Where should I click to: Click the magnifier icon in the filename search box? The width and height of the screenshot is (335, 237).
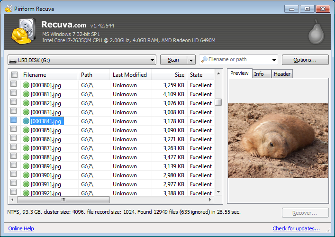point(204,60)
